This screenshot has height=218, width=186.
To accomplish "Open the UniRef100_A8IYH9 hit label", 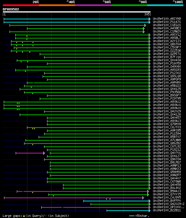I will [167, 19].
